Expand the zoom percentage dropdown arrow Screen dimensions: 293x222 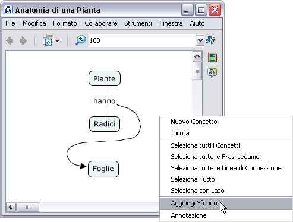pyautogui.click(x=200, y=40)
